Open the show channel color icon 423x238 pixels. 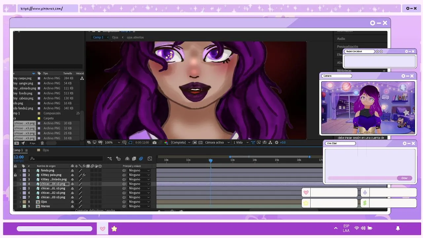point(166,142)
